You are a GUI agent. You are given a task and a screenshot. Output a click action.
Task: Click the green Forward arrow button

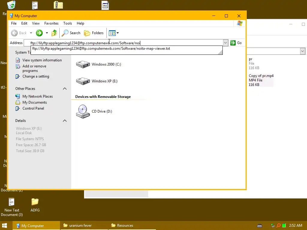[x=39, y=33]
